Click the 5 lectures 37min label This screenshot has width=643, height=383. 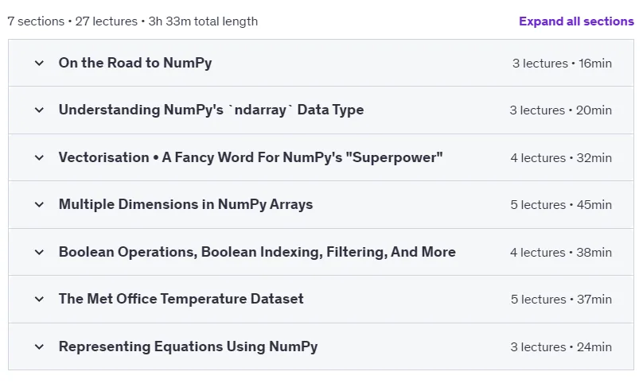561,300
